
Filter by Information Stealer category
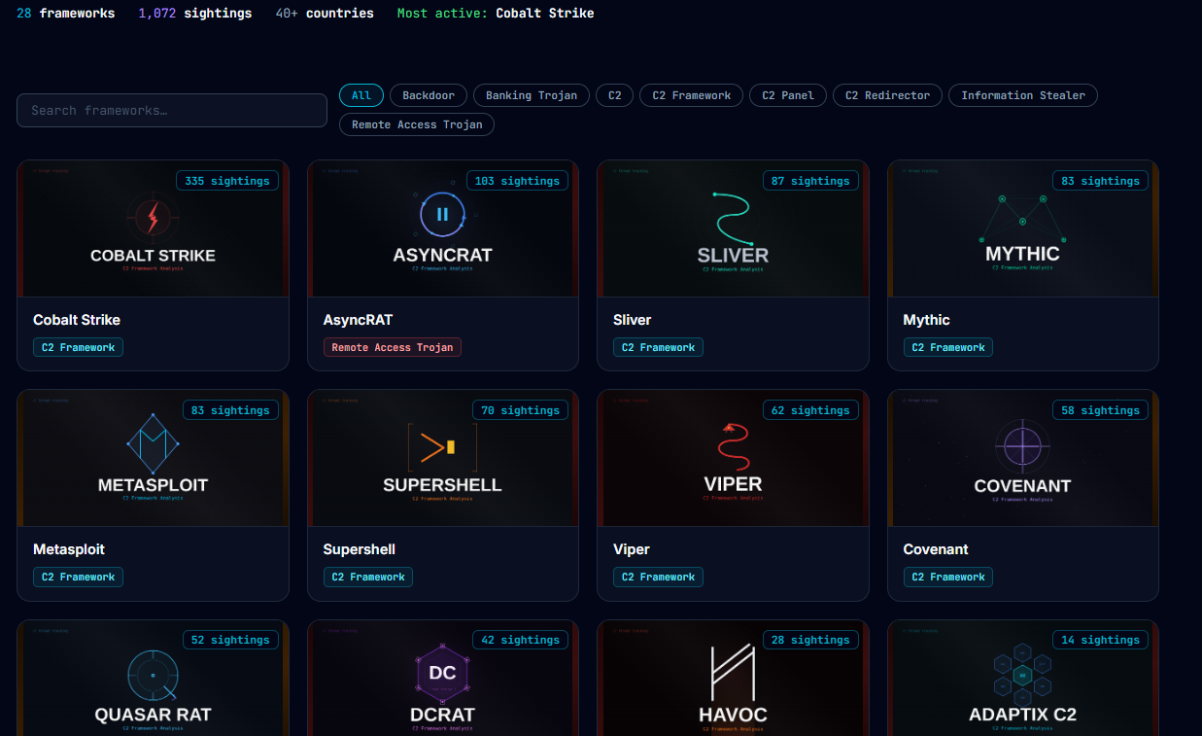tap(1023, 95)
